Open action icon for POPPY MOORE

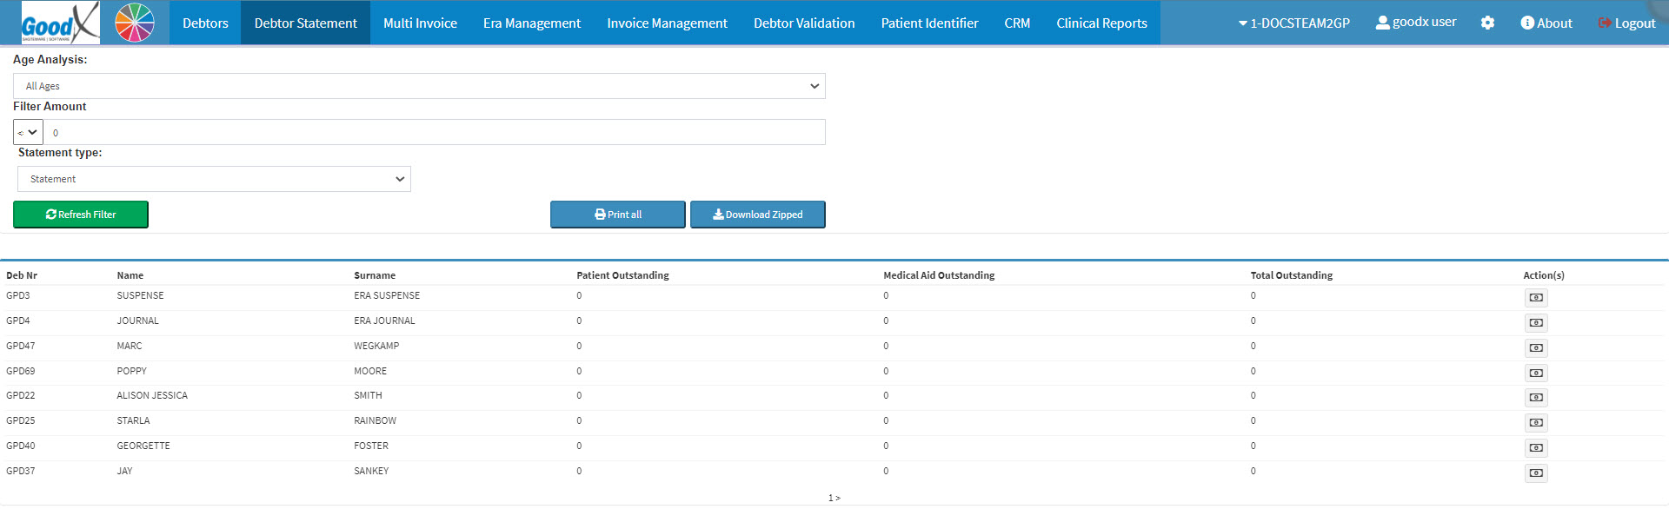coord(1536,373)
